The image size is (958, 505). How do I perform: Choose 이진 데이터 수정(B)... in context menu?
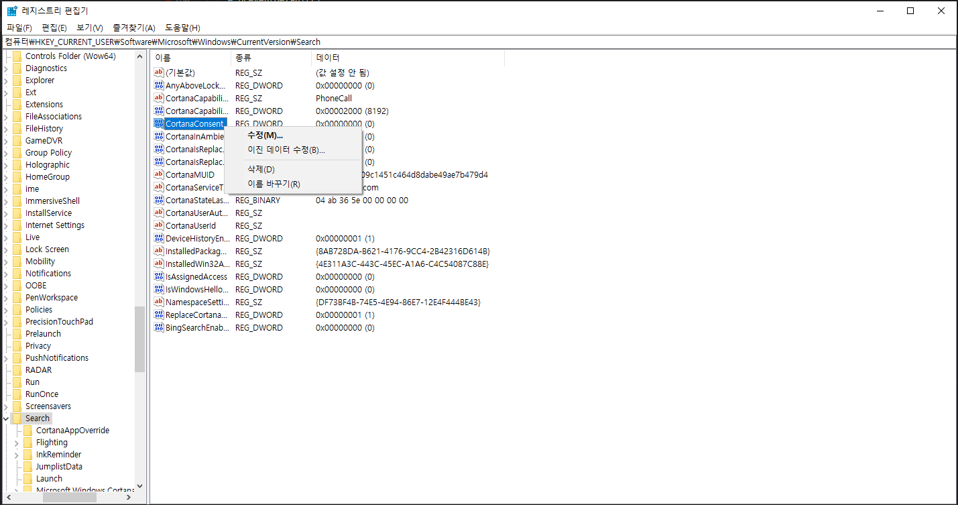pyautogui.click(x=293, y=150)
